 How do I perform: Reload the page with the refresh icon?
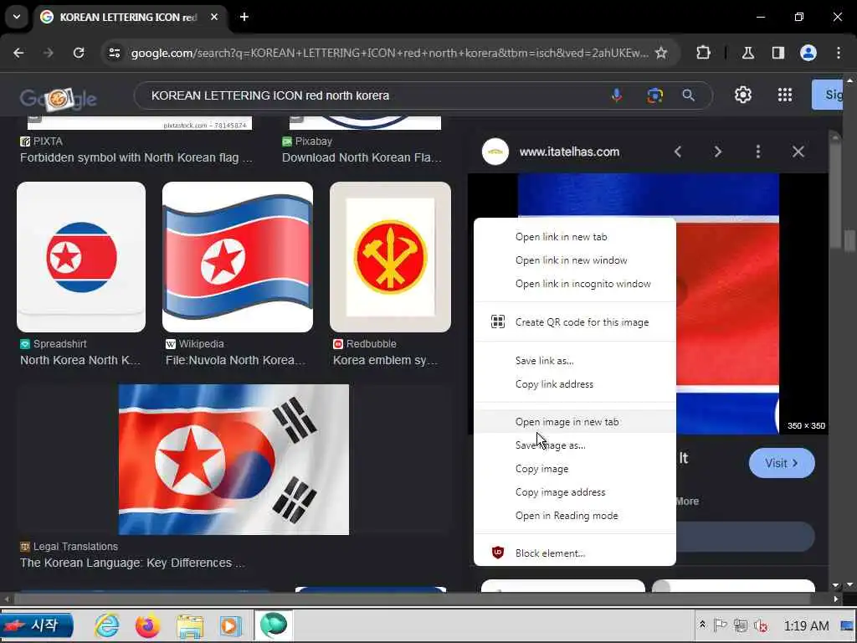click(79, 53)
